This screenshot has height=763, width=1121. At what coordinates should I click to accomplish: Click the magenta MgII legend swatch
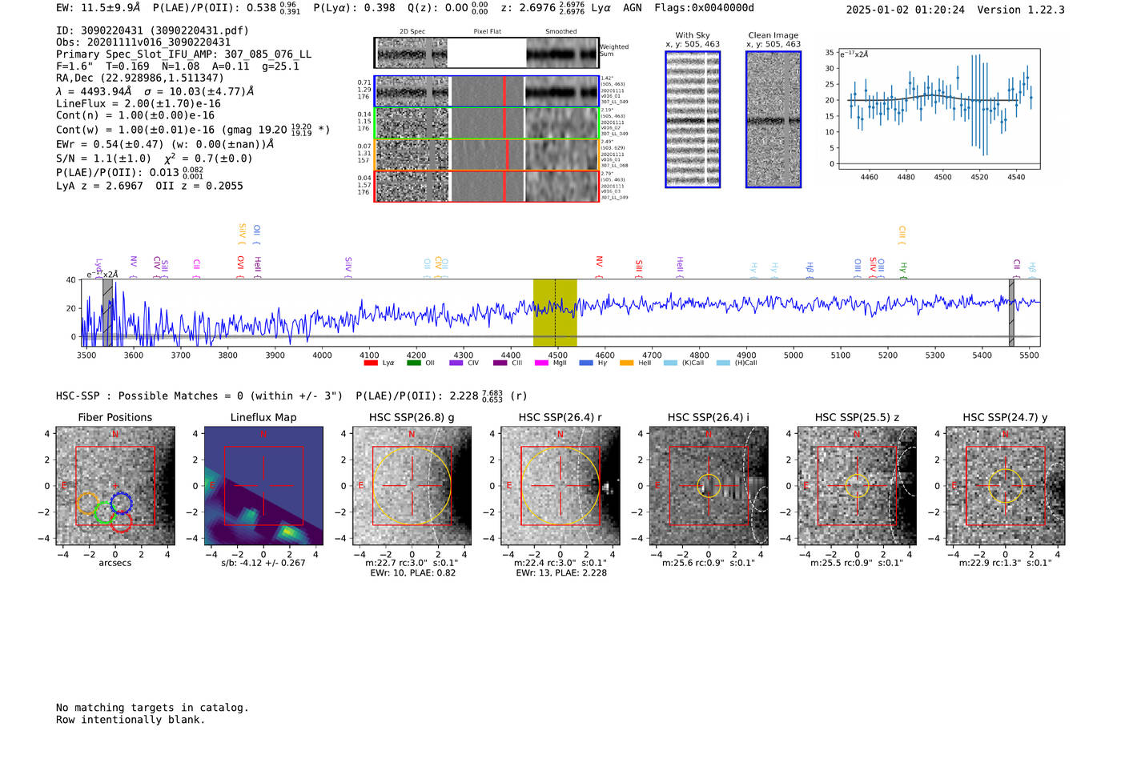(541, 363)
